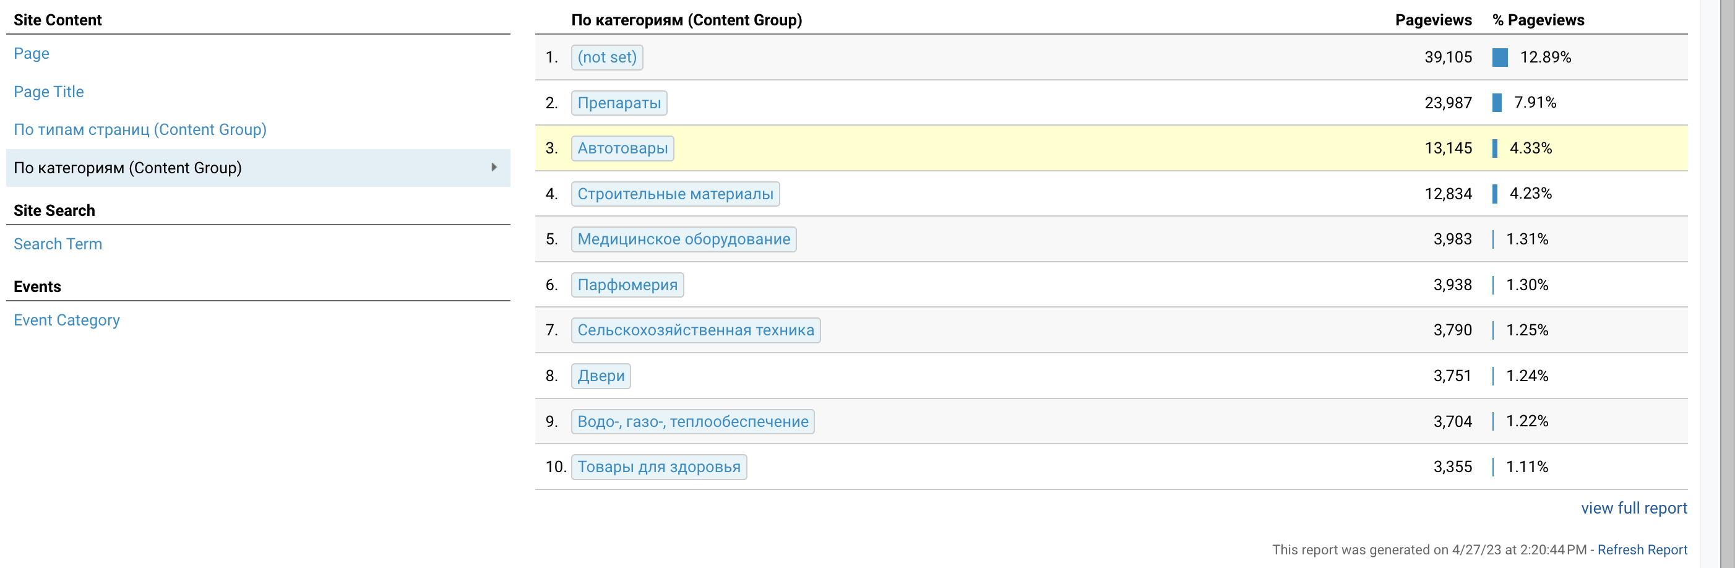Viewport: 1735px width, 568px height.
Task: Open the Event Category report
Action: click(67, 320)
